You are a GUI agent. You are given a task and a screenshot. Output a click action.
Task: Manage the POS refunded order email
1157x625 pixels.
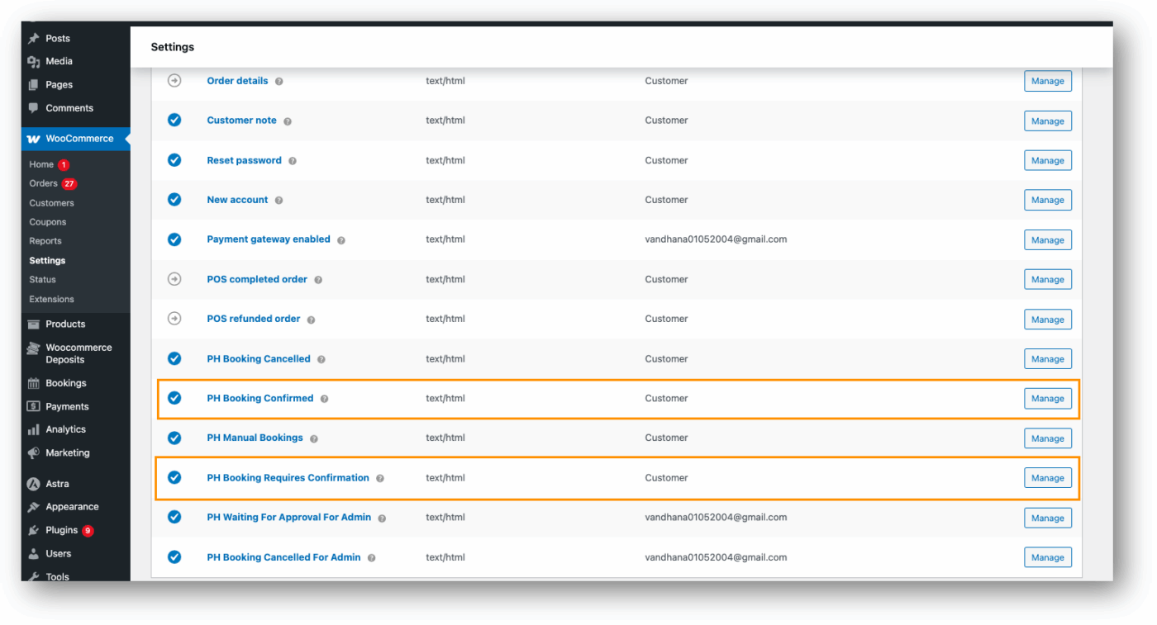coord(1048,320)
